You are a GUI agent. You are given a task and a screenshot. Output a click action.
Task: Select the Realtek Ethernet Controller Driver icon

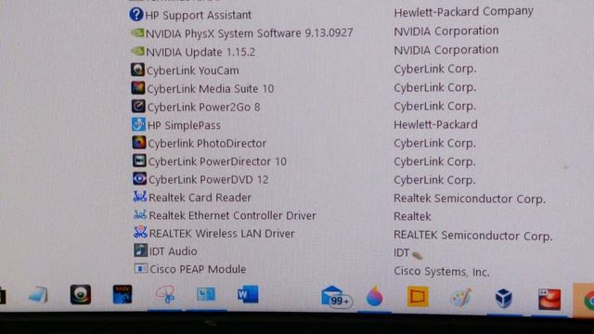(140, 214)
